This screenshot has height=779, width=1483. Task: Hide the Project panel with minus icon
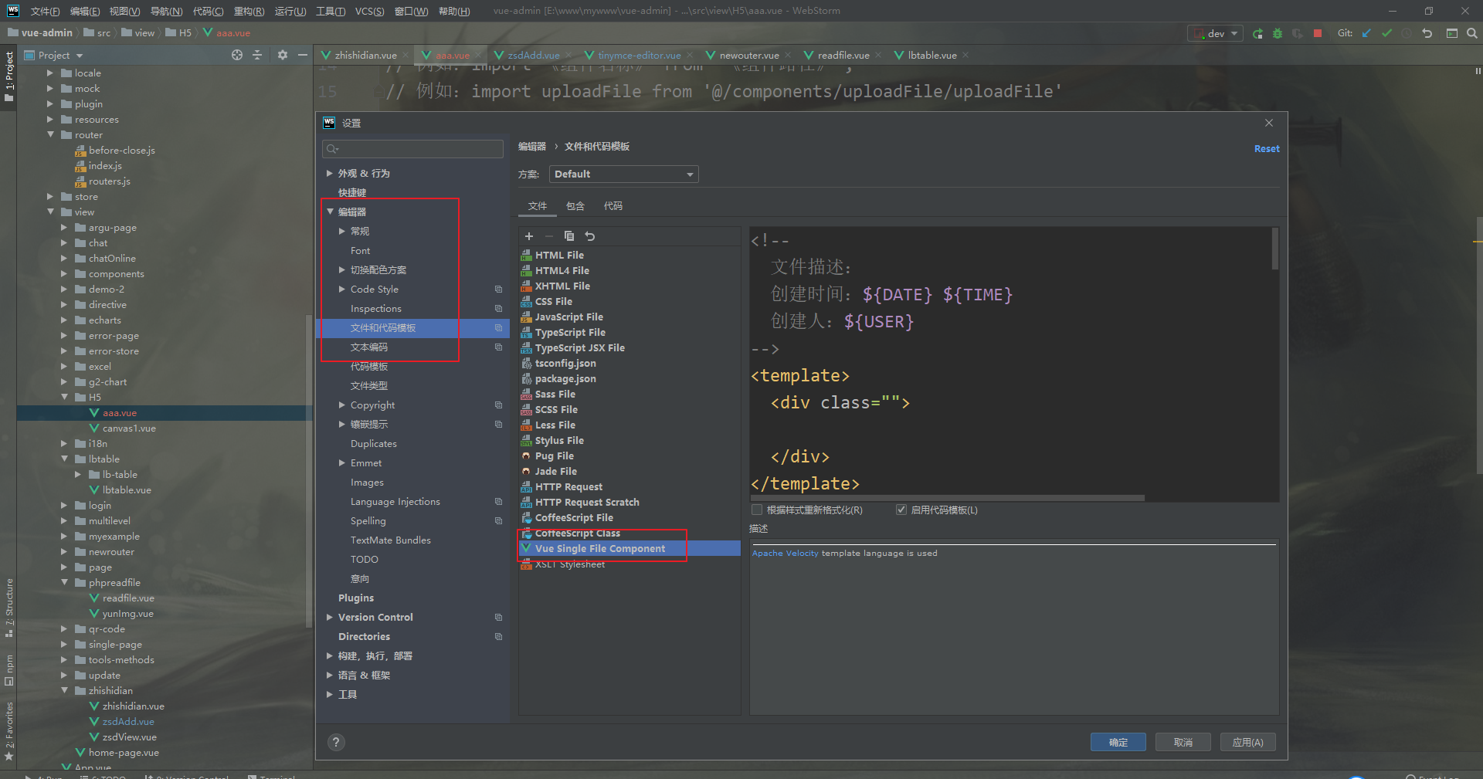(303, 55)
